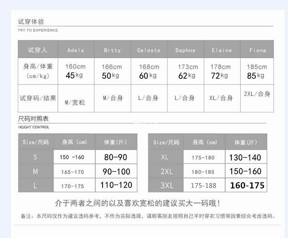
Task: Click the 160-175 weight cell
Action: [x=246, y=185]
